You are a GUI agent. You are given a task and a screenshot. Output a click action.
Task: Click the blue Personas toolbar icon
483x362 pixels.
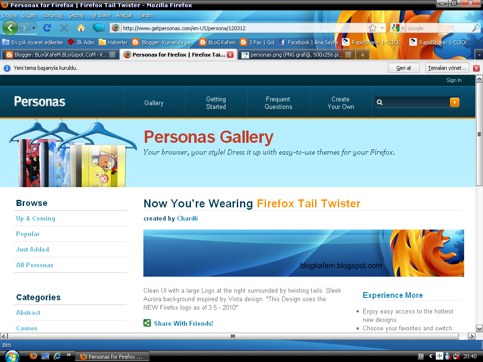[99, 28]
